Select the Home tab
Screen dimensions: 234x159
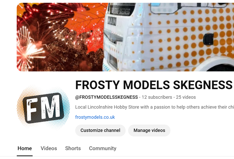coord(25,148)
